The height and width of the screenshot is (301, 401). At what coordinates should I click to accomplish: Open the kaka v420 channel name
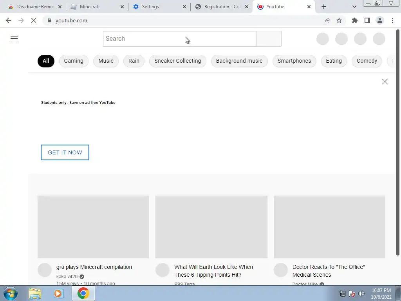[x=67, y=277]
